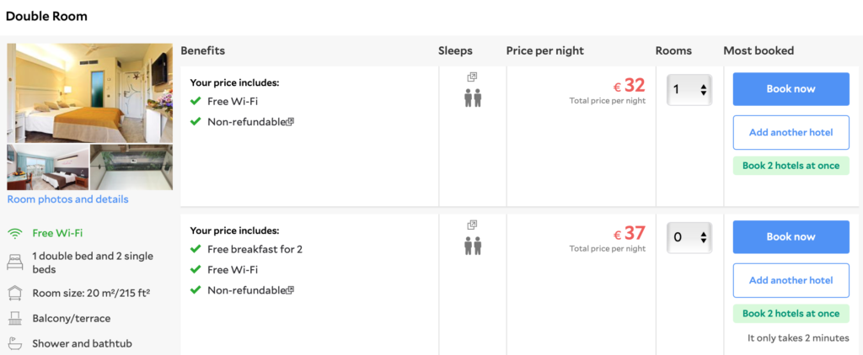The height and width of the screenshot is (355, 863).
Task: Open the Non-refundable info icon in second offer
Action: [291, 290]
